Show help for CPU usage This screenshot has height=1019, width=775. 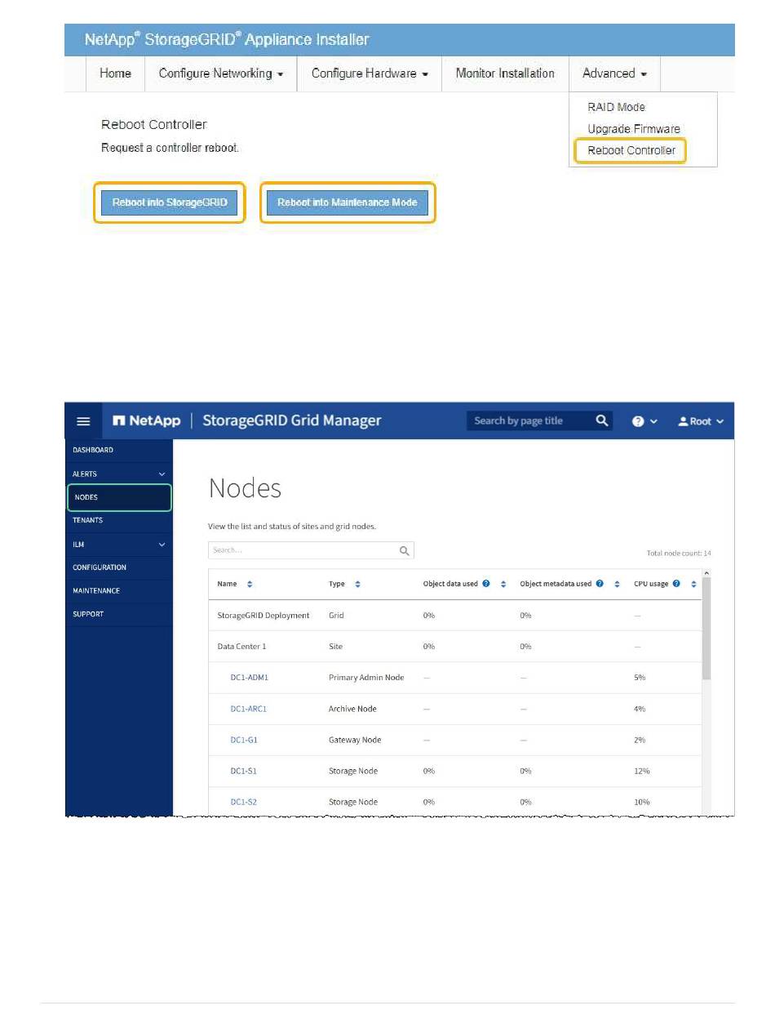[x=677, y=584]
